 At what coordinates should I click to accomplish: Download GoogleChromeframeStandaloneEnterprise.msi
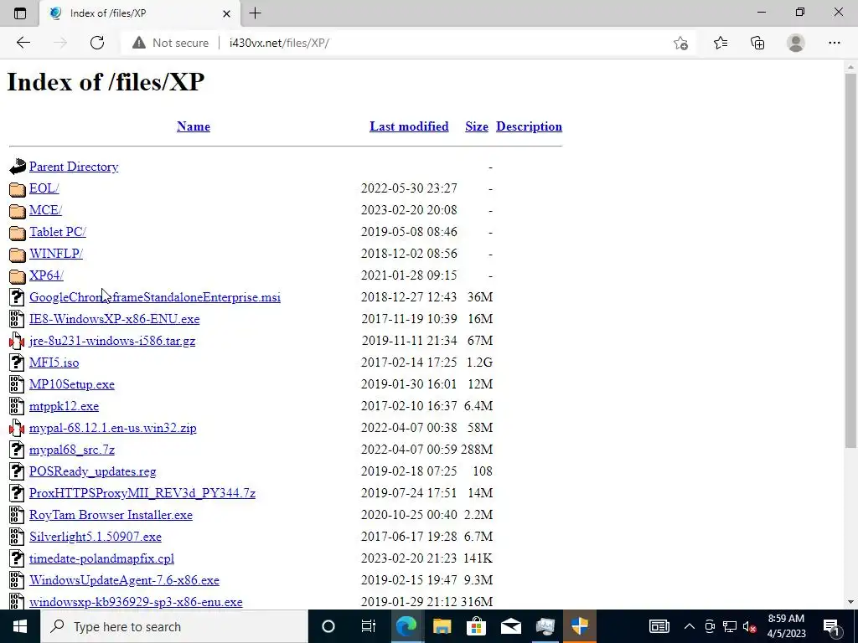[155, 297]
